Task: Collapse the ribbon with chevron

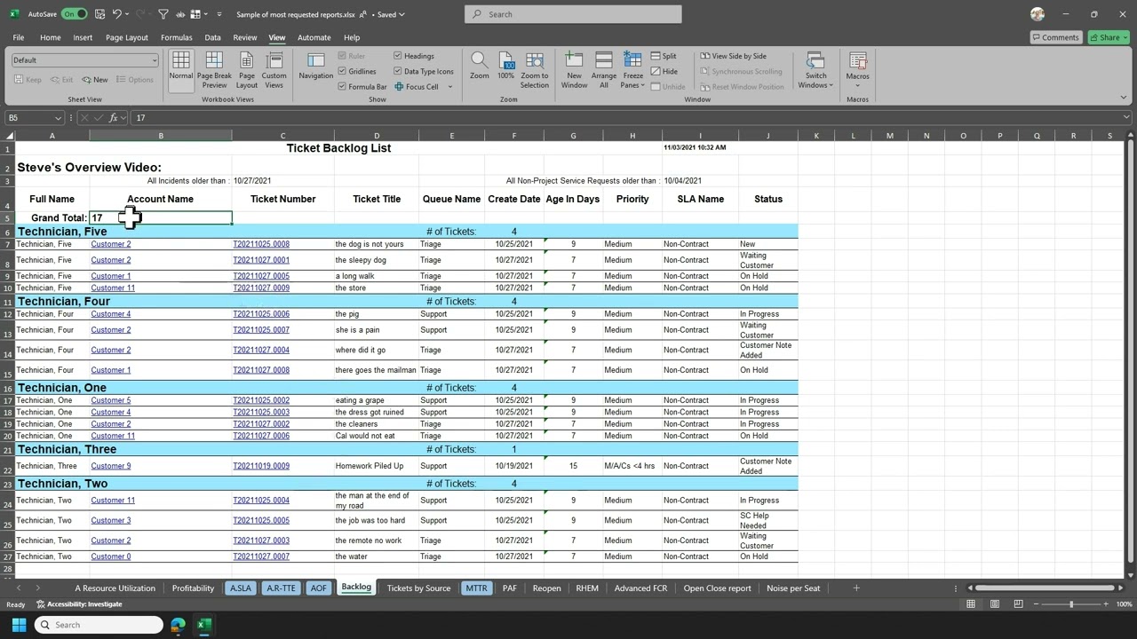Action: coord(1125,98)
